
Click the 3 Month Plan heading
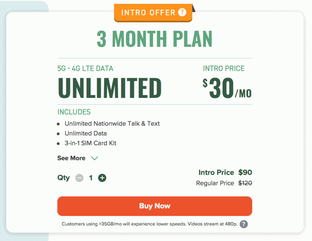pyautogui.click(x=155, y=39)
